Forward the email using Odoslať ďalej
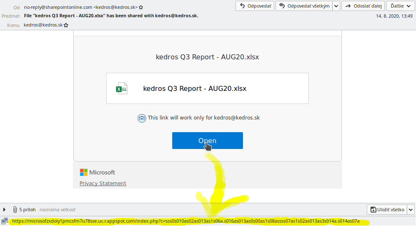 point(363,6)
